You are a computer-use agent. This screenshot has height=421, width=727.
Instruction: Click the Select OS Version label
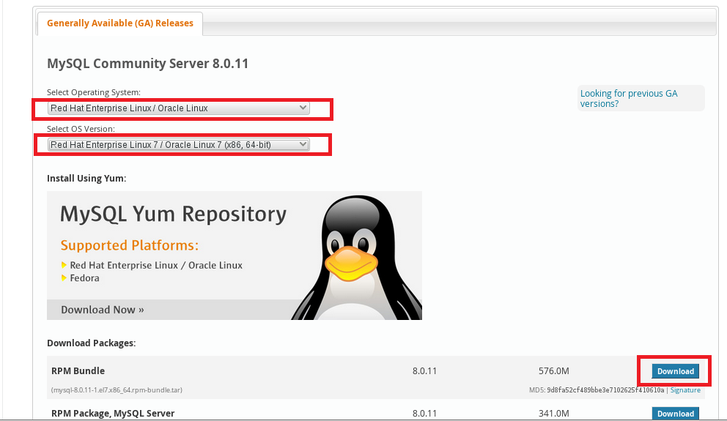tap(81, 129)
